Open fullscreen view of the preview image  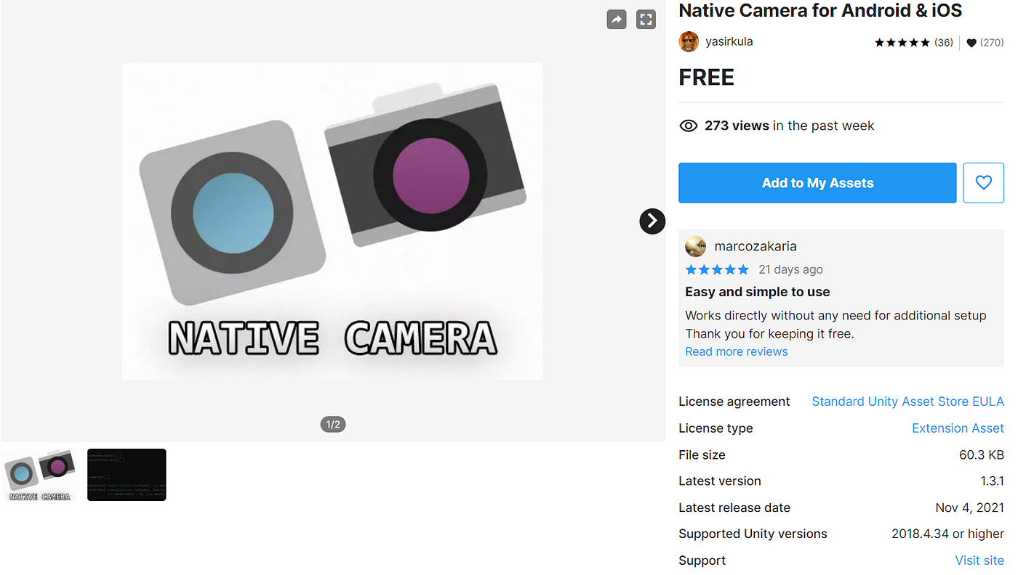coord(646,20)
